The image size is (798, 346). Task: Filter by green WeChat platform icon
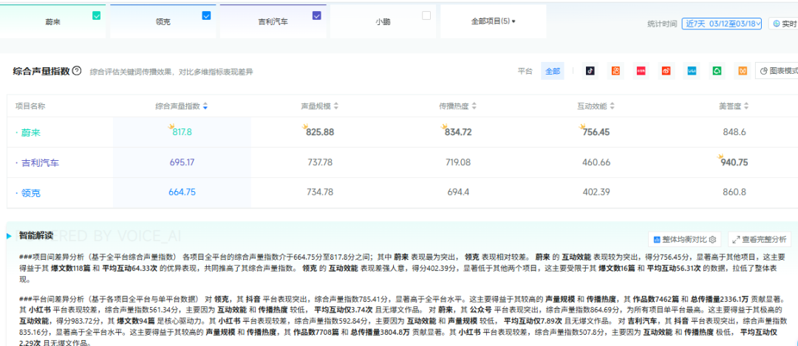717,71
